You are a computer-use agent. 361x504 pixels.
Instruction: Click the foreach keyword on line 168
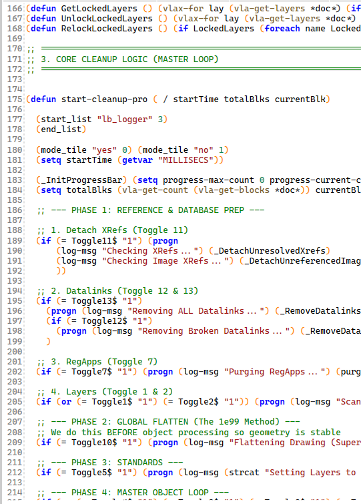(x=282, y=29)
